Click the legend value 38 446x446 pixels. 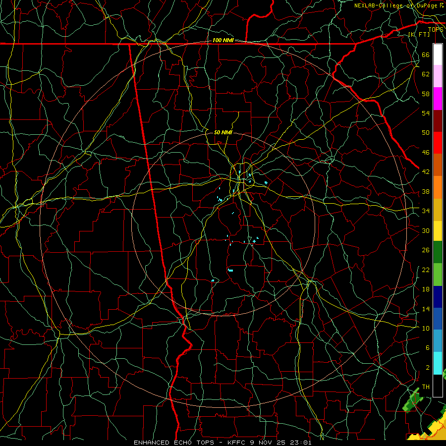(x=426, y=191)
